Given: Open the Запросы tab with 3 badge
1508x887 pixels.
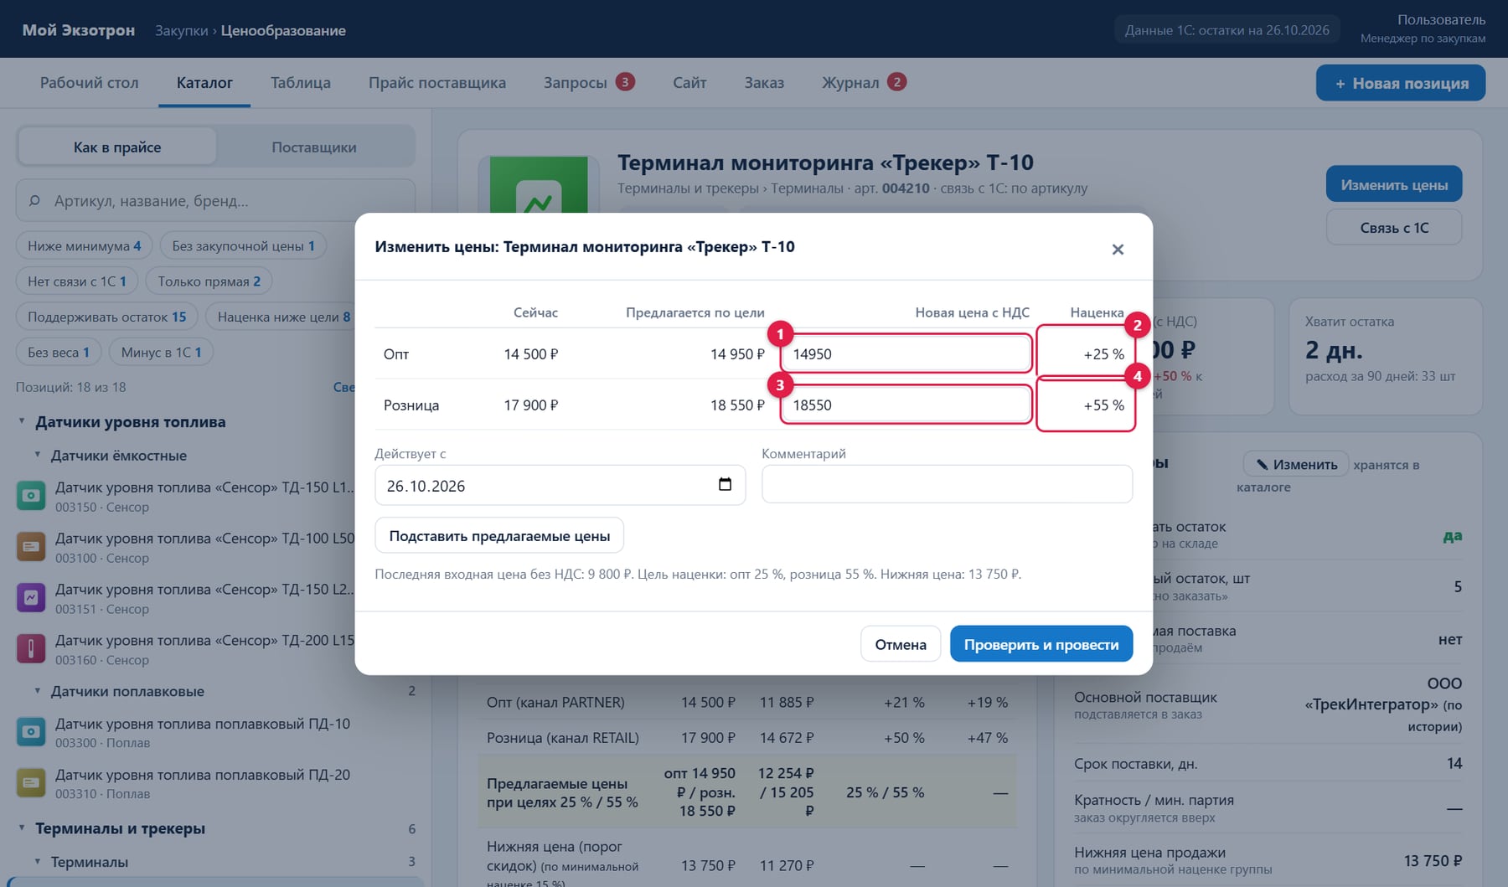Looking at the screenshot, I should [588, 82].
